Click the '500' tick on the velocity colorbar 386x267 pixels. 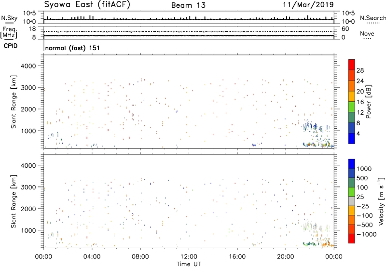coord(362,178)
